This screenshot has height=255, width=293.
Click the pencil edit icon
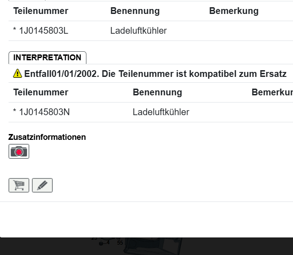[x=42, y=185]
